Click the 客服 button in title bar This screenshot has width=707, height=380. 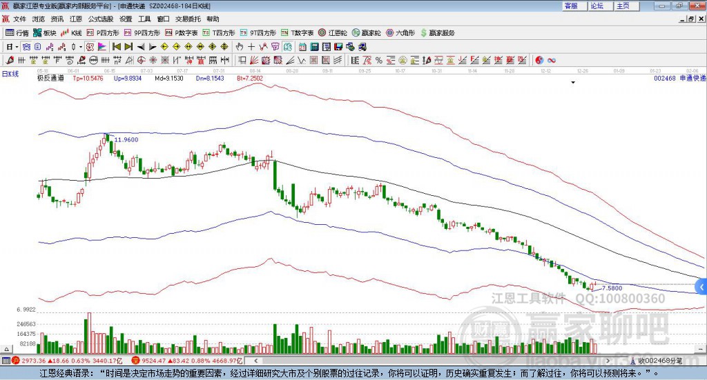pos(574,6)
